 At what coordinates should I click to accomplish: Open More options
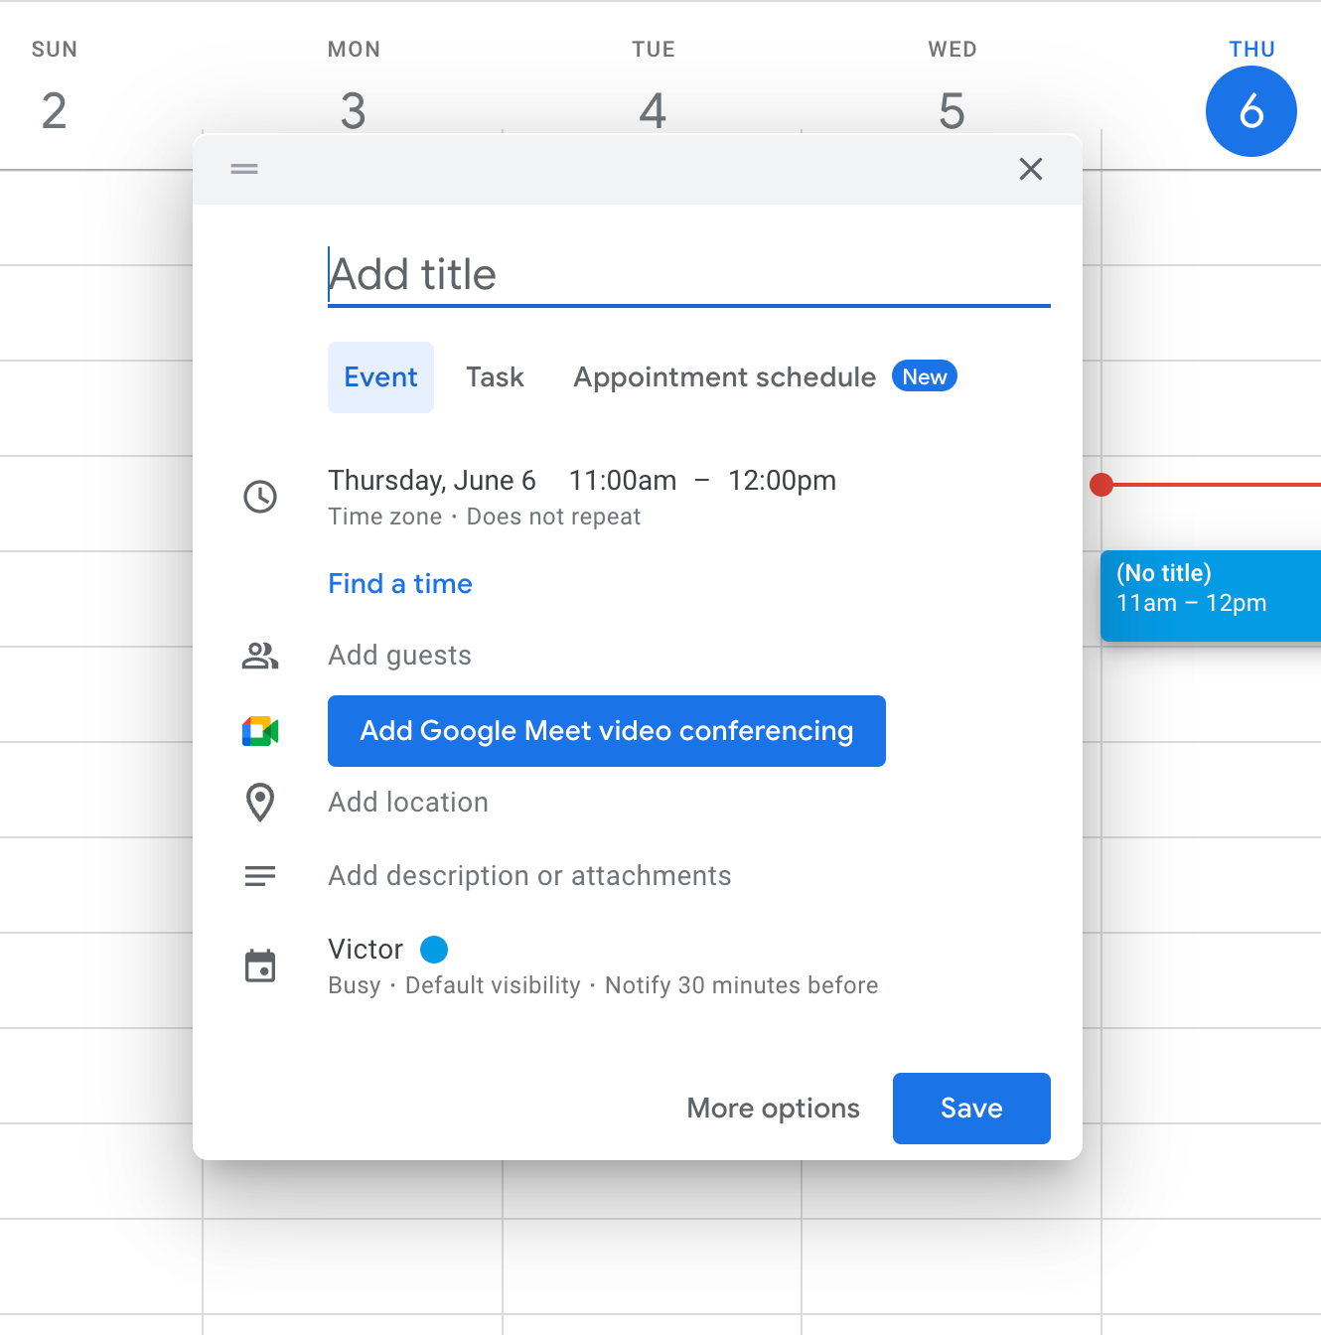774,1109
